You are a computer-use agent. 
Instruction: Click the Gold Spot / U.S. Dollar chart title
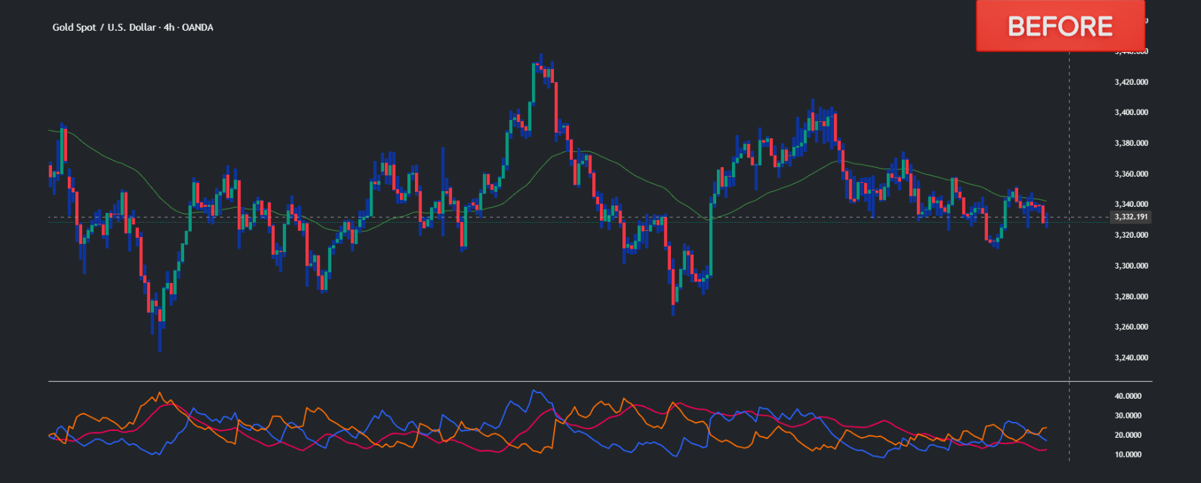(133, 27)
